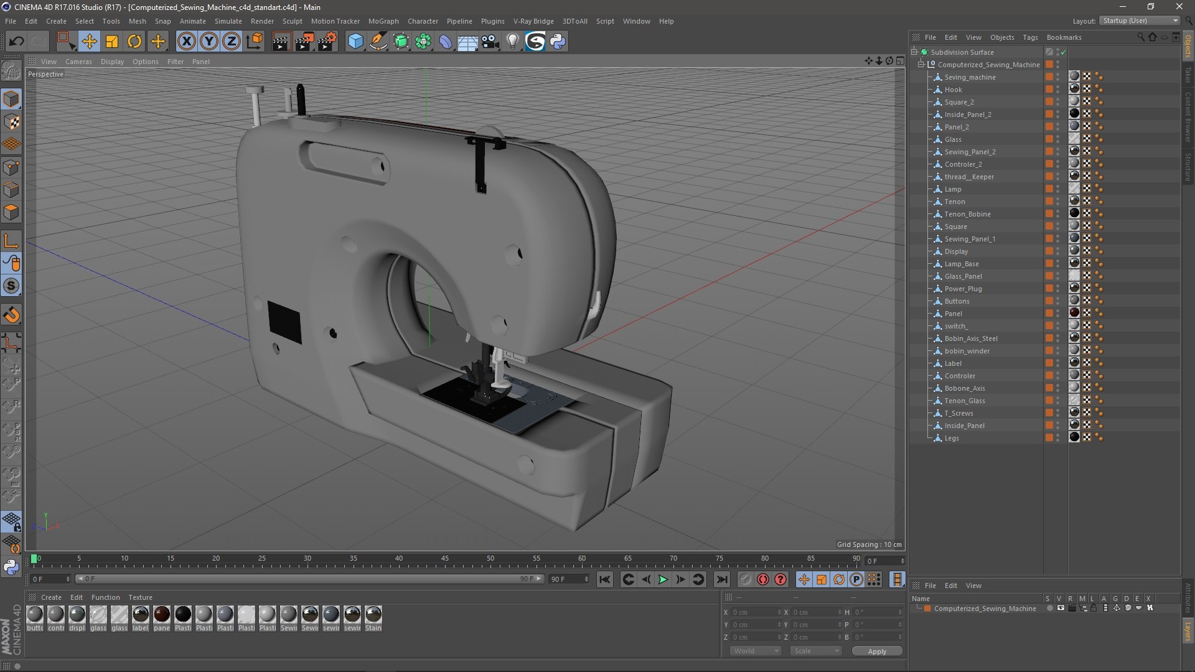
Task: Open the Layout dropdown Startup (User)
Action: [x=1140, y=21]
